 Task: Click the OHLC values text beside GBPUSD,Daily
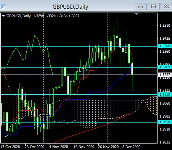point(56,16)
